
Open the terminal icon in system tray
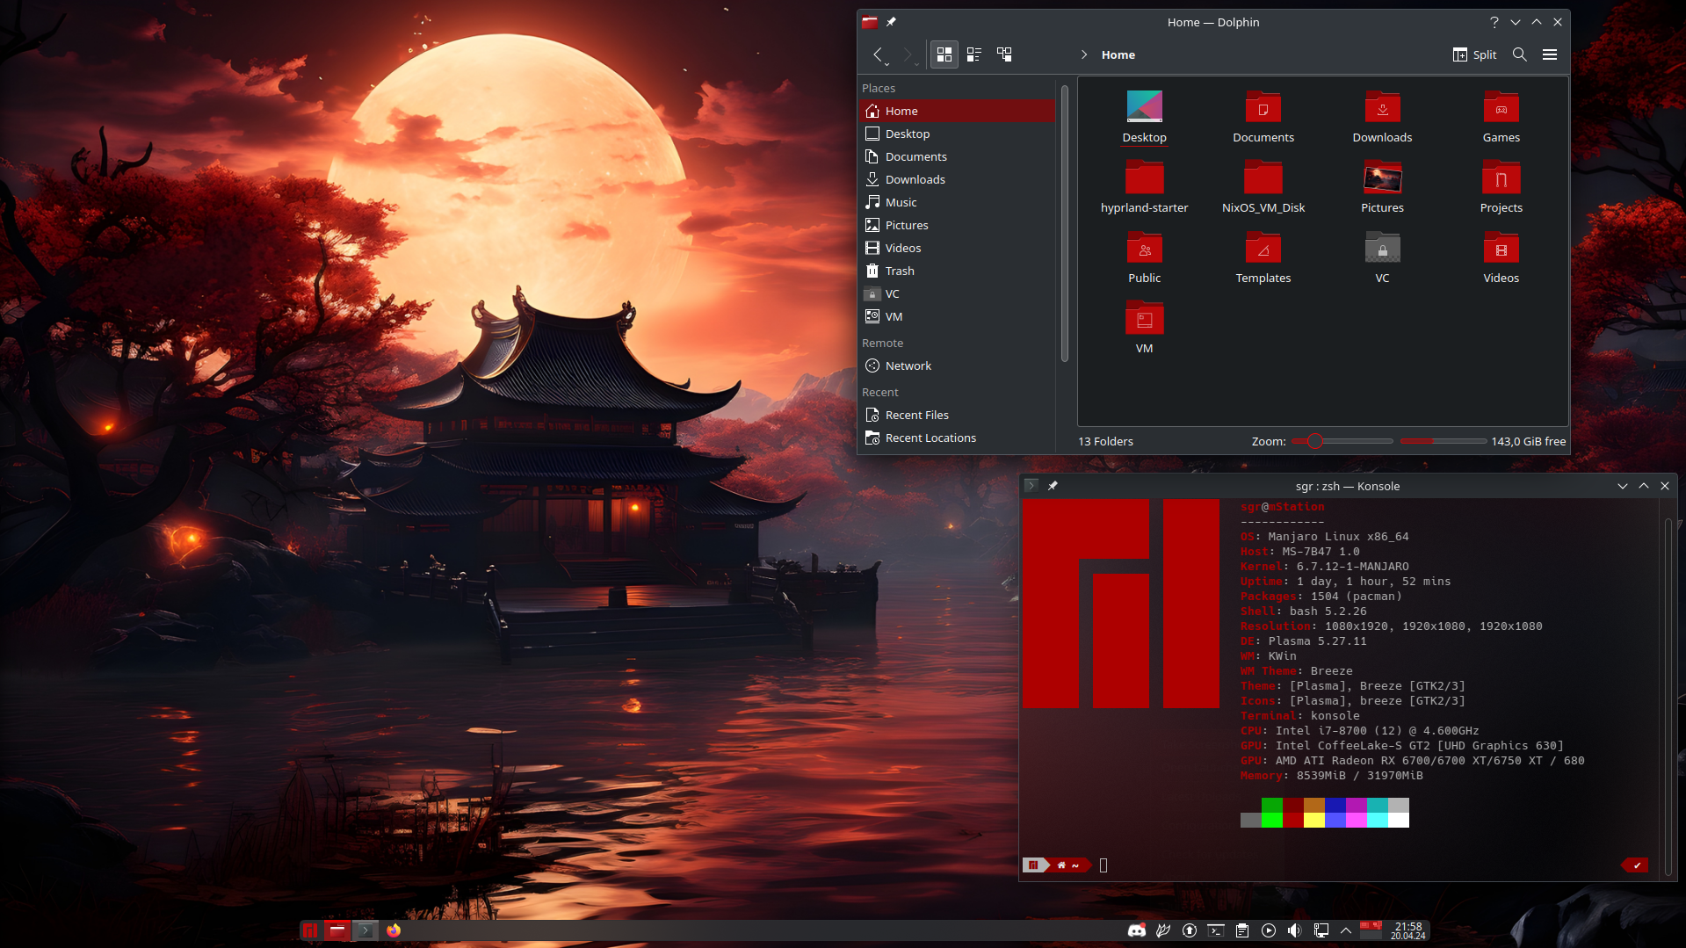1215,930
